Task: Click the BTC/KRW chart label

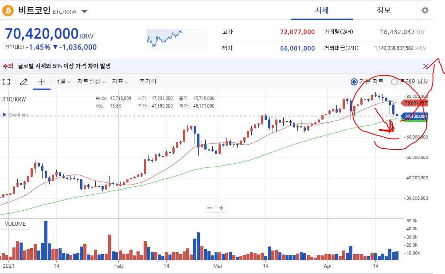Action: (14, 99)
